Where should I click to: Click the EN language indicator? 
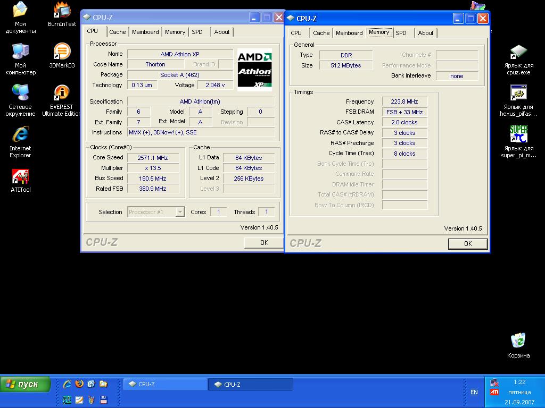474,392
